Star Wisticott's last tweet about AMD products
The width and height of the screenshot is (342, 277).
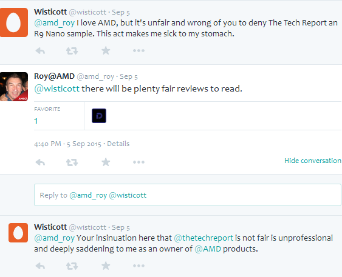(x=106, y=265)
